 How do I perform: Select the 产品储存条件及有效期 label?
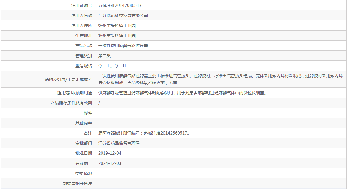click(x=71, y=103)
